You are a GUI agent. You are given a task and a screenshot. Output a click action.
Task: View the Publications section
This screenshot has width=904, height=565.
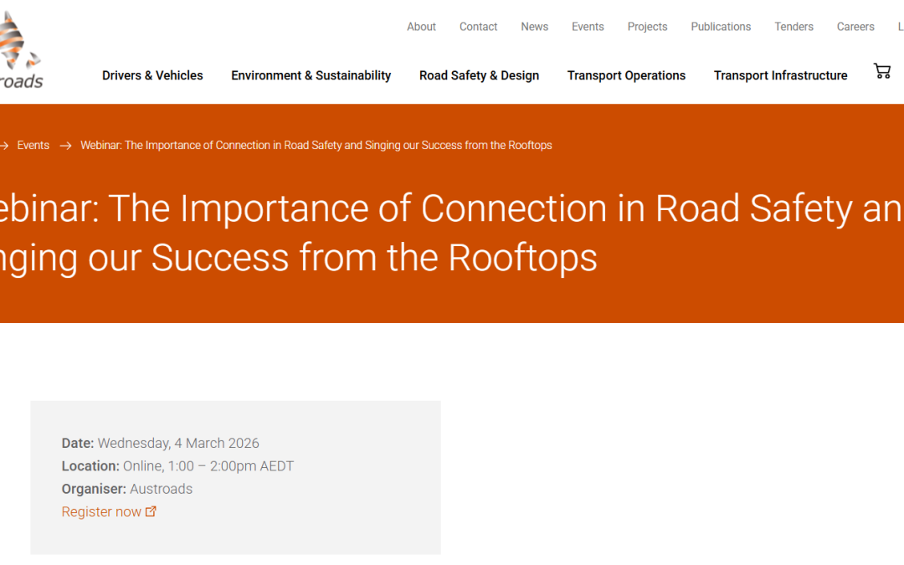point(721,26)
